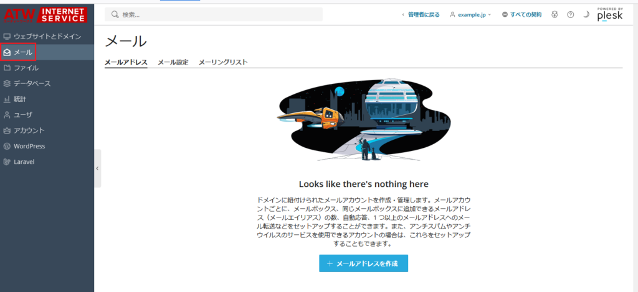This screenshot has height=292, width=638.
Task: Click the ATW Internet Service logo
Action: pos(45,15)
